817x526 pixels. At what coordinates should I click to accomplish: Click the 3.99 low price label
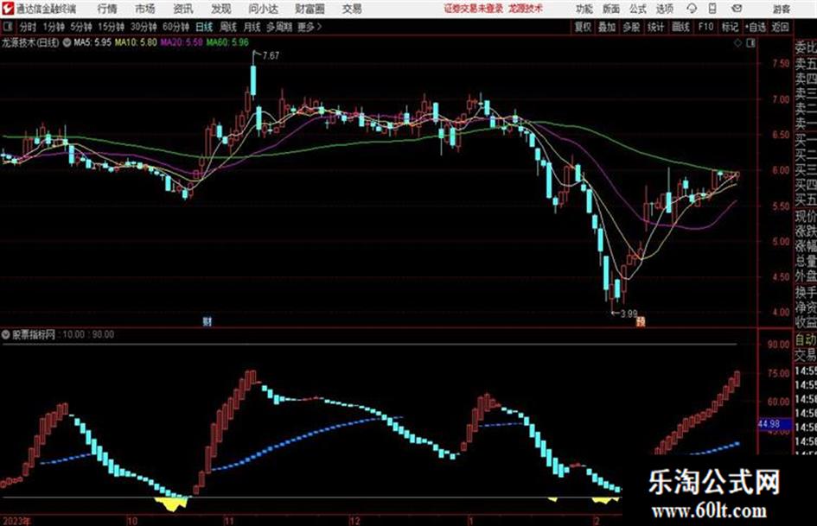(629, 314)
